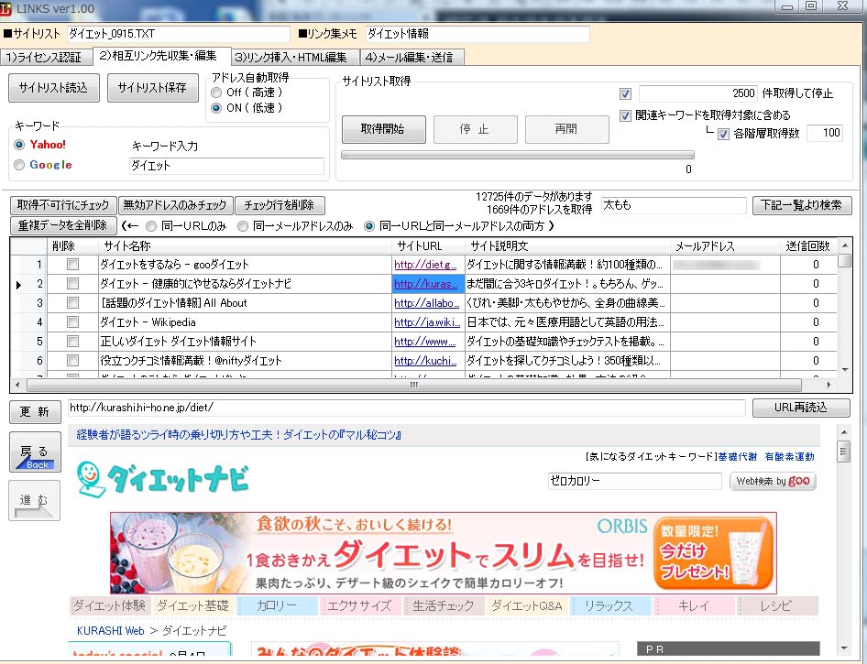Click the ダイエットナビ logo in the web page
Image resolution: width=867 pixels, height=664 pixels.
[x=163, y=478]
